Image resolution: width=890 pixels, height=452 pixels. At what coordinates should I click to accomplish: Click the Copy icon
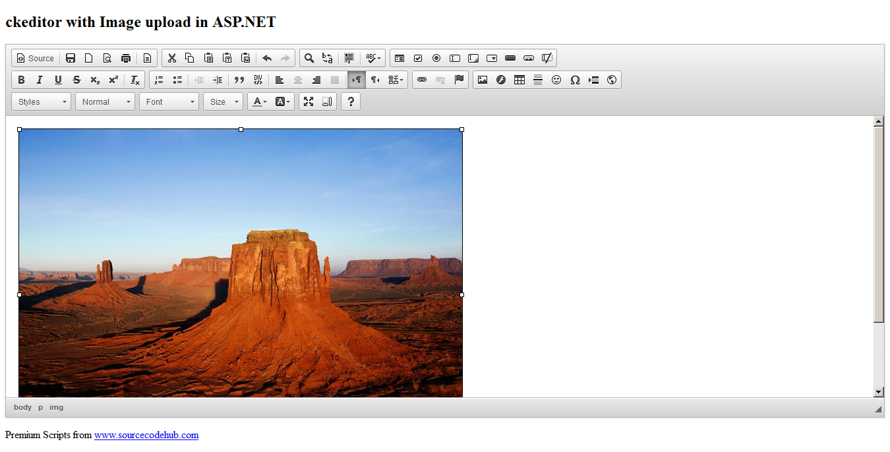(190, 58)
